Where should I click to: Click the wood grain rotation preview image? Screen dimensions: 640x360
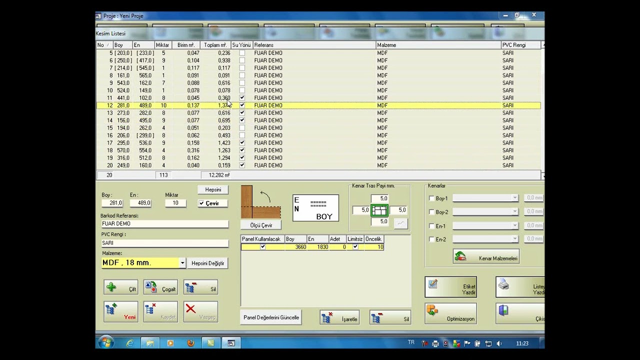(x=260, y=202)
